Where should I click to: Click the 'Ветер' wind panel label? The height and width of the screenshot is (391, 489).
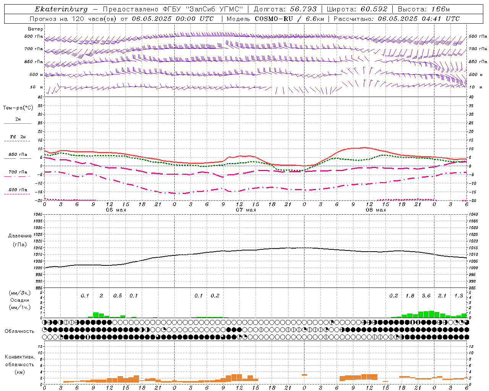tap(36, 29)
